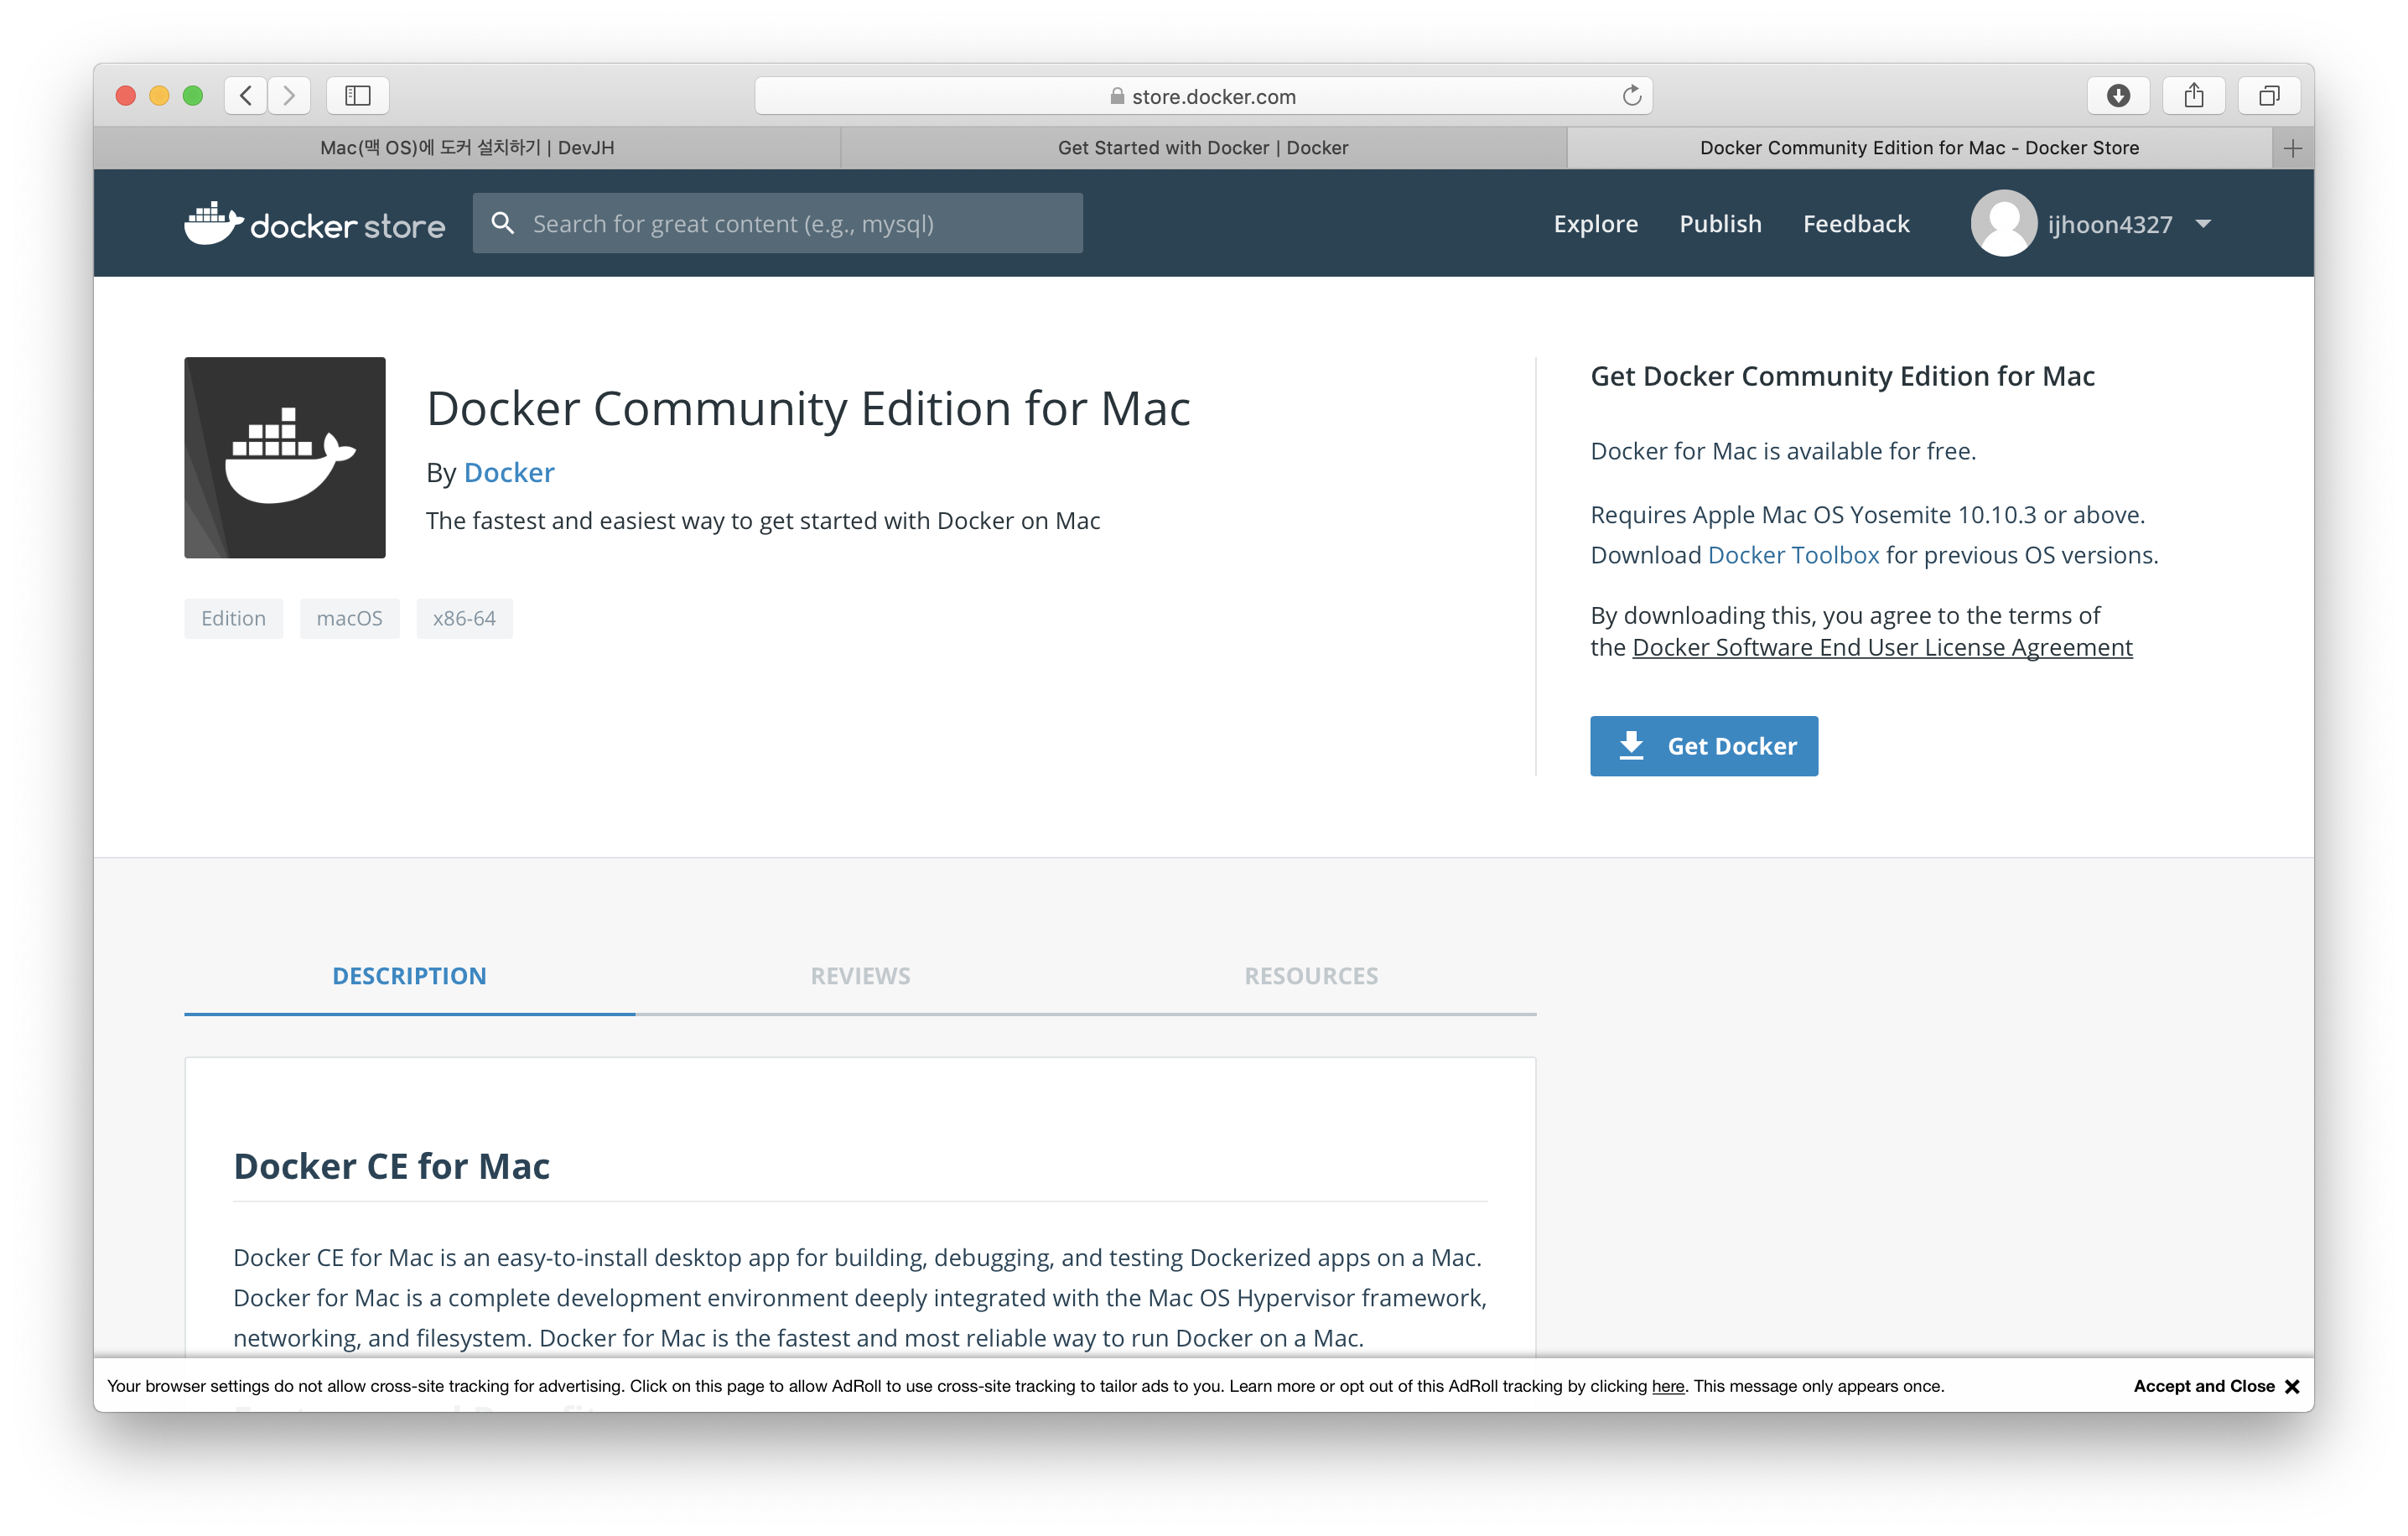Open Docker Software End User License Agreement
The width and height of the screenshot is (2408, 1536).
pos(1882,647)
